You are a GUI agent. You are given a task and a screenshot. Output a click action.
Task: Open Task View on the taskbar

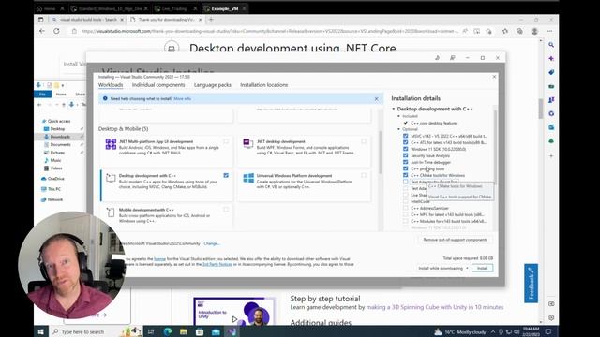click(151, 331)
